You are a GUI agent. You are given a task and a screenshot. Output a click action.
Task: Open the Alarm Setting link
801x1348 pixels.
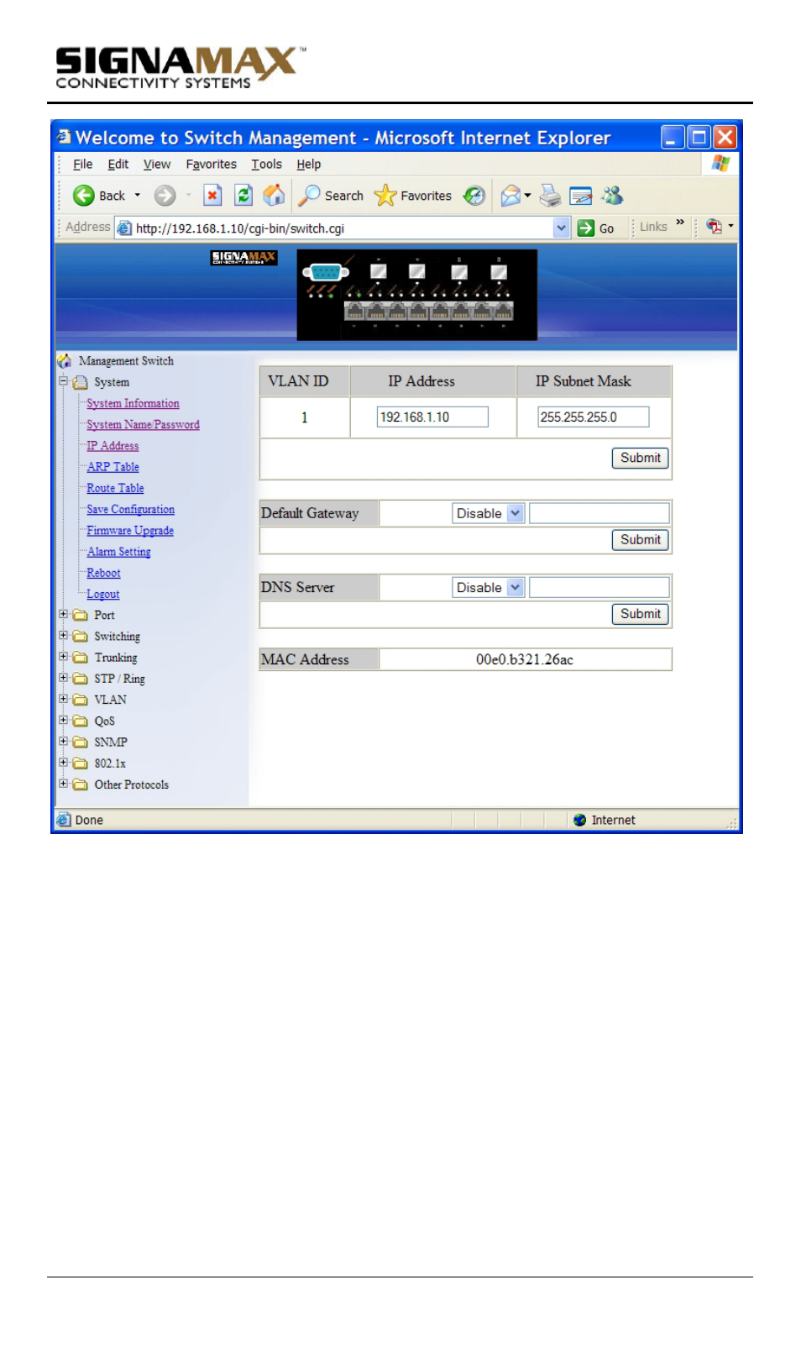(x=119, y=552)
